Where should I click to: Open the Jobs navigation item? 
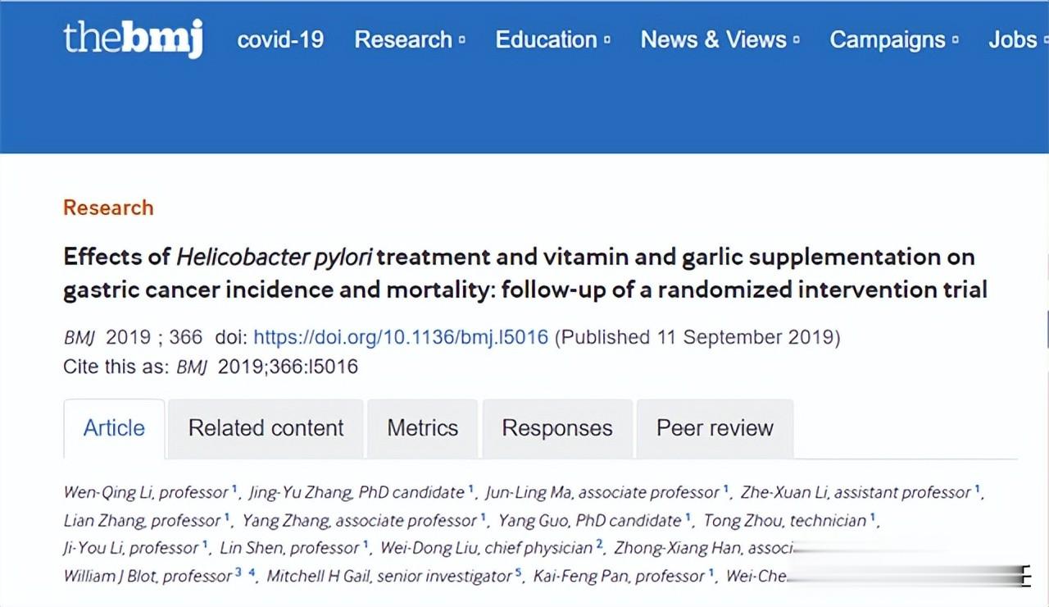click(1013, 39)
